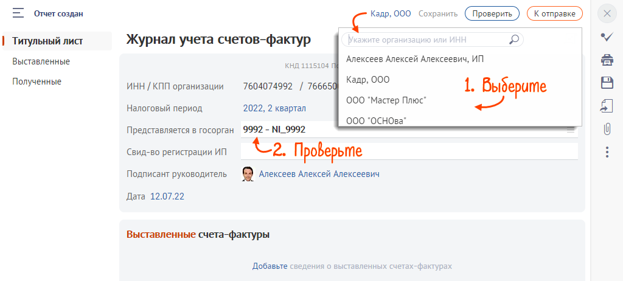Click the export document arrow icon
This screenshot has height=281, width=623.
click(606, 106)
